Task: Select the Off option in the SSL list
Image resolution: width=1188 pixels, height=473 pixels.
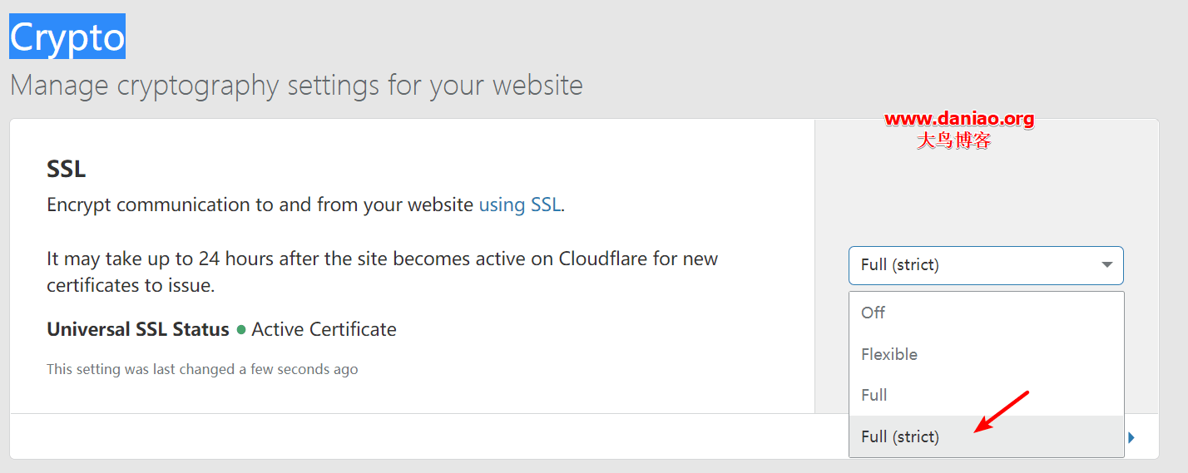Action: click(986, 313)
